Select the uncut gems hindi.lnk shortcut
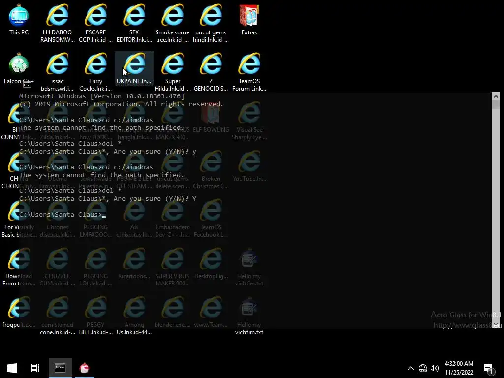 (211, 23)
